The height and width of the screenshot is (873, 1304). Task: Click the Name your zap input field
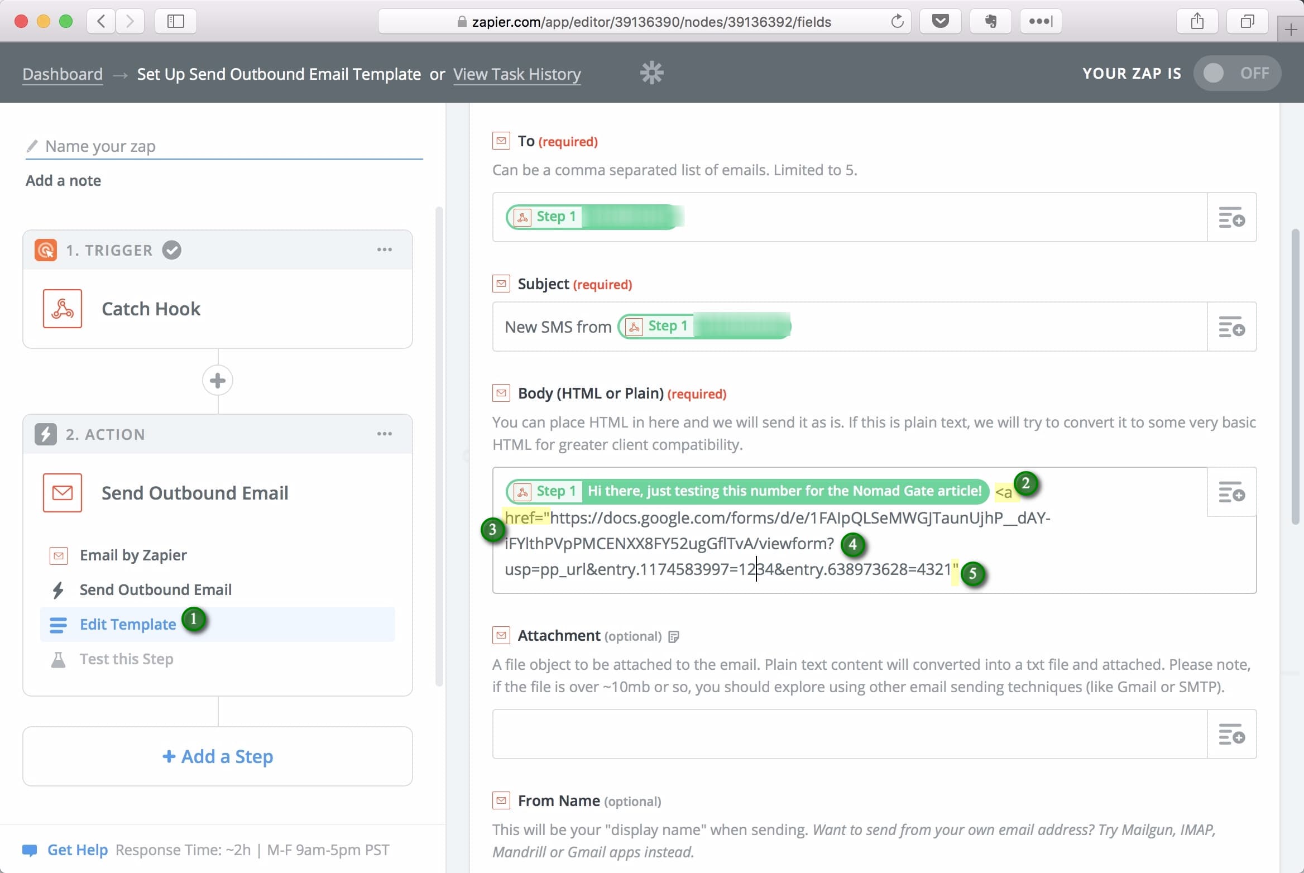223,146
